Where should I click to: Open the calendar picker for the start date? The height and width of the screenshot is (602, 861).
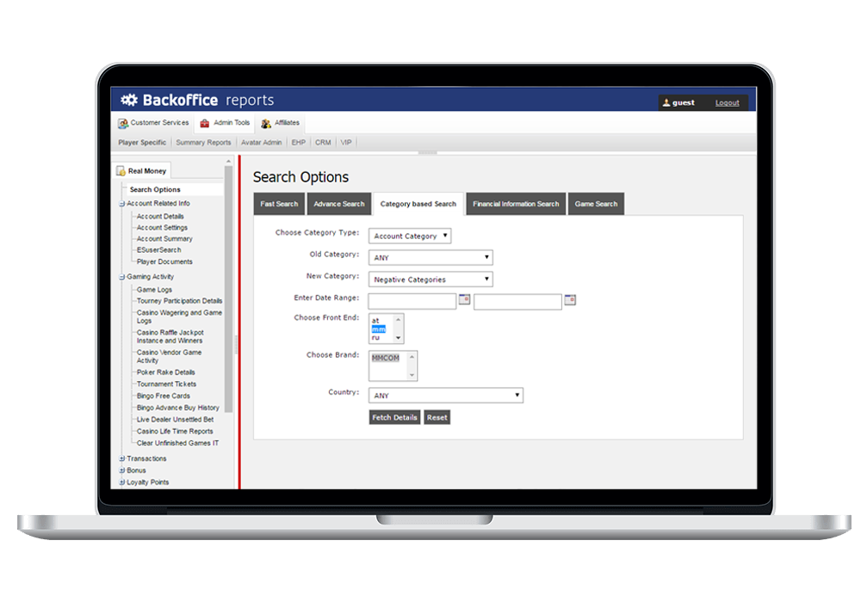tap(463, 300)
